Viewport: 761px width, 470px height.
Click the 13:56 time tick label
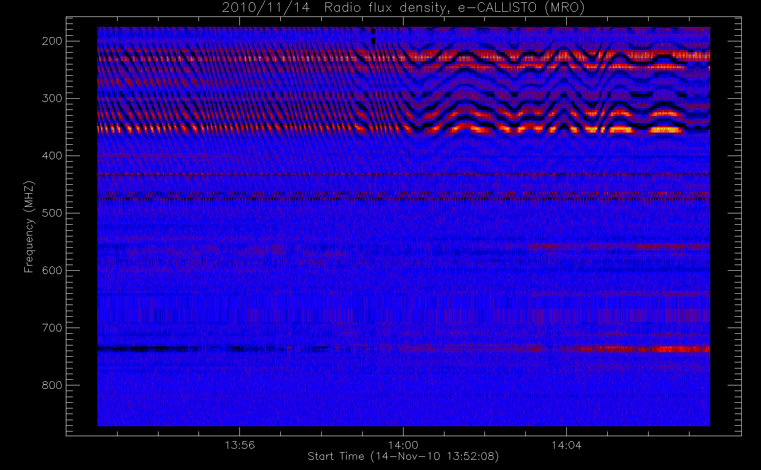point(240,445)
